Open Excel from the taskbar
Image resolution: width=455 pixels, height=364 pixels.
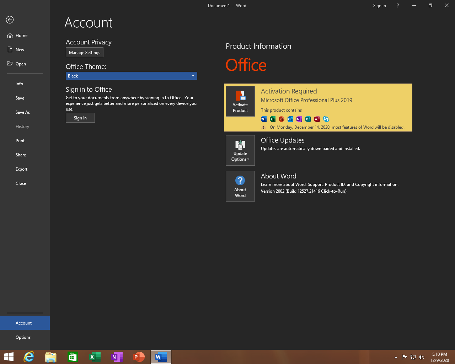(x=95, y=357)
